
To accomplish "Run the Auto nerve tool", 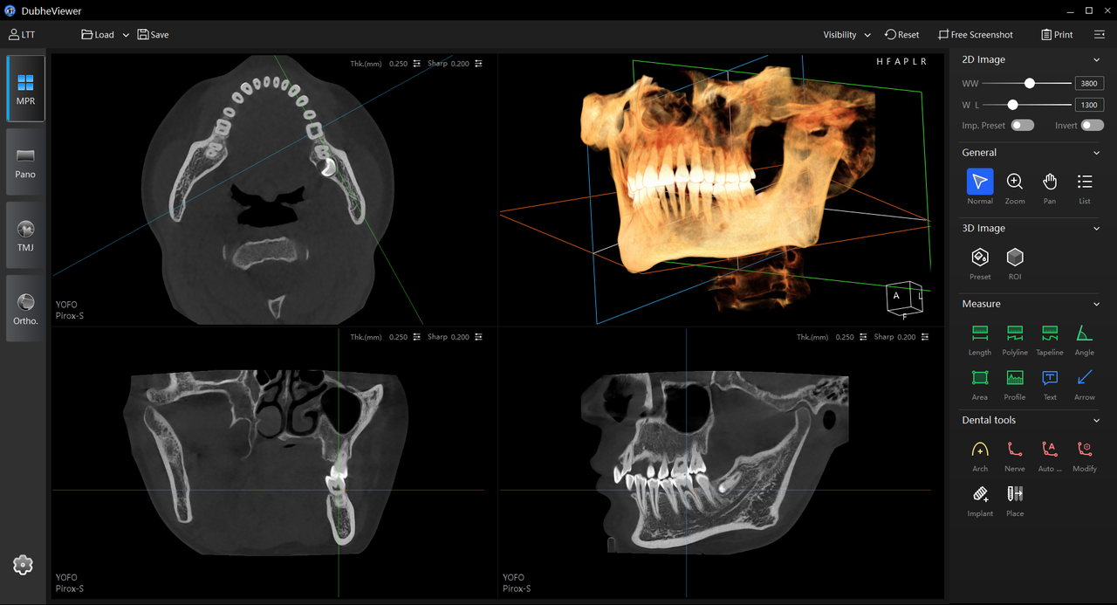I will click(x=1050, y=449).
